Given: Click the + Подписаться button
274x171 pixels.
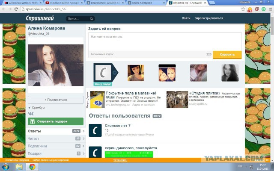Looking at the screenshot, I should (x=56, y=100).
